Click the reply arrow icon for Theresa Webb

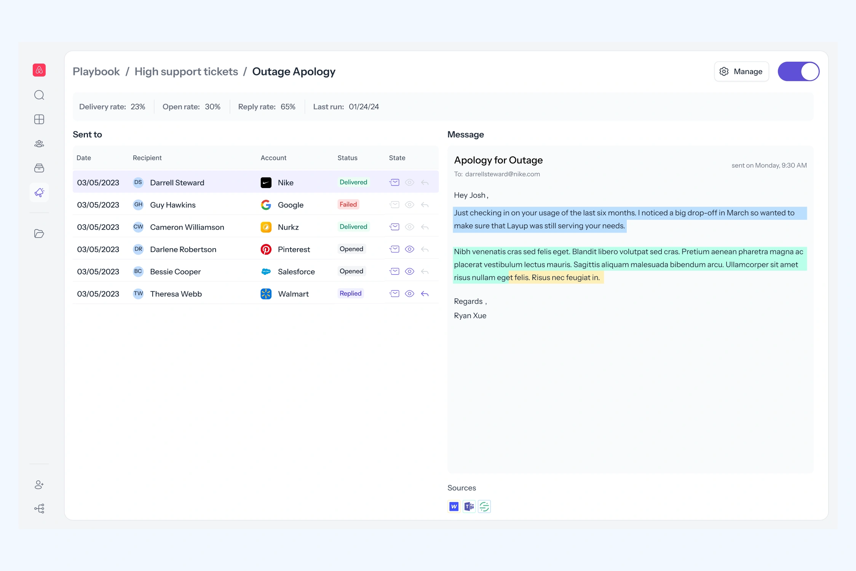(425, 293)
